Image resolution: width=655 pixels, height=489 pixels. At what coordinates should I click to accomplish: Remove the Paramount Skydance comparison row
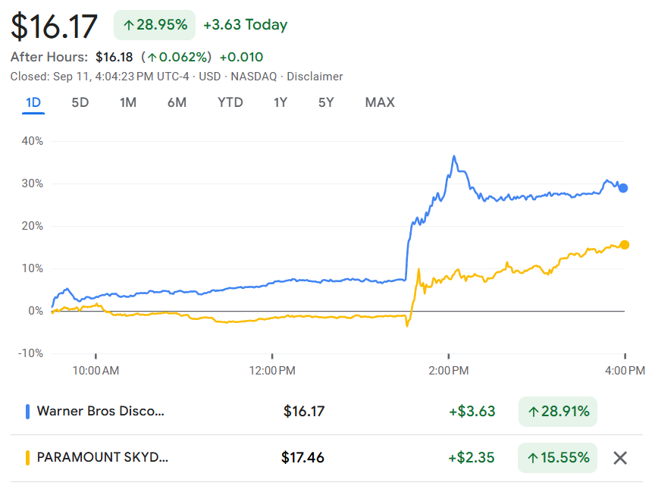[620, 458]
